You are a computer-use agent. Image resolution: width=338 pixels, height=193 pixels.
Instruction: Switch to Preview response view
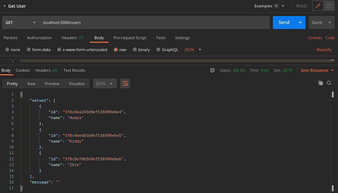point(52,84)
